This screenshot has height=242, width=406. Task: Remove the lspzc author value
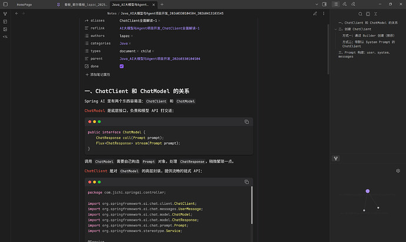[x=132, y=36]
